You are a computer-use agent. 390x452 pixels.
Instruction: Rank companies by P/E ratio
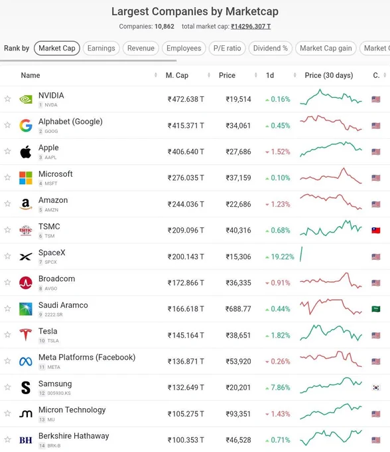(x=227, y=48)
